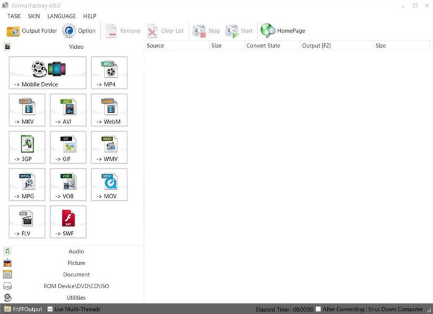
Task: Select the GIF conversion tile
Action: pyautogui.click(x=68, y=147)
